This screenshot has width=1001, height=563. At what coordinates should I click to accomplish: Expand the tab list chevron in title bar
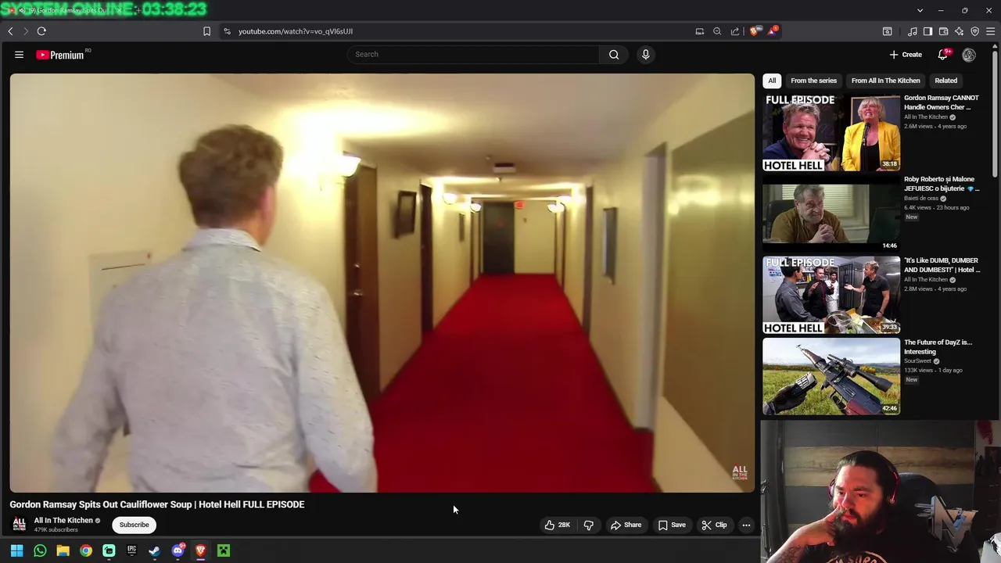920,10
